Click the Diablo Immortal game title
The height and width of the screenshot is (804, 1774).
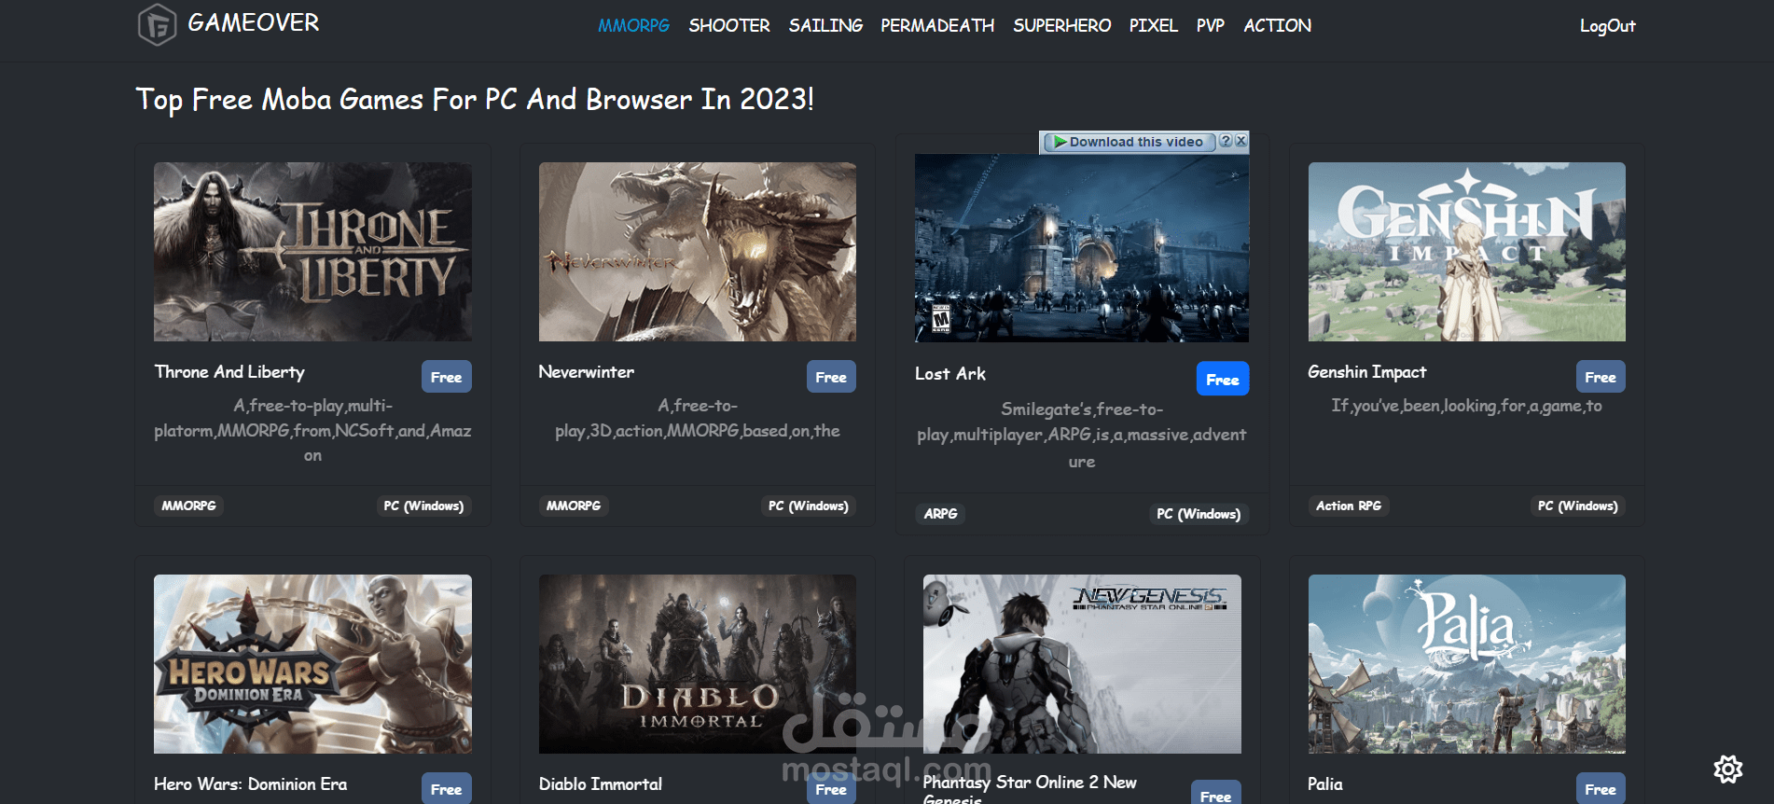pos(601,784)
